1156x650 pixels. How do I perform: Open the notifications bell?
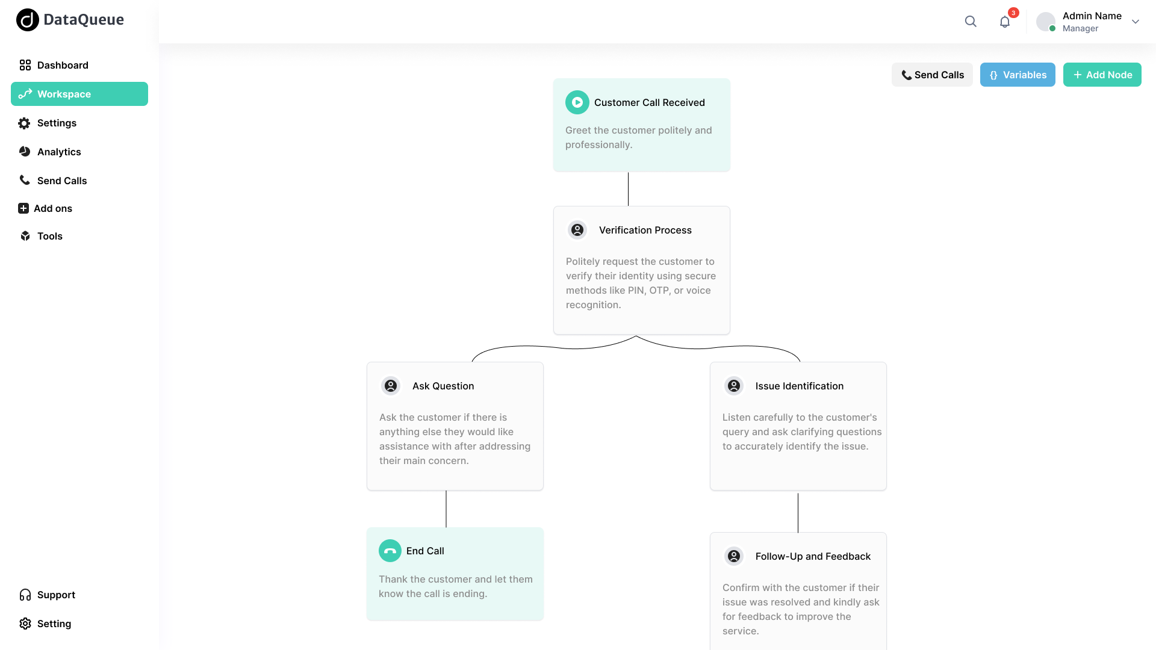point(1005,22)
